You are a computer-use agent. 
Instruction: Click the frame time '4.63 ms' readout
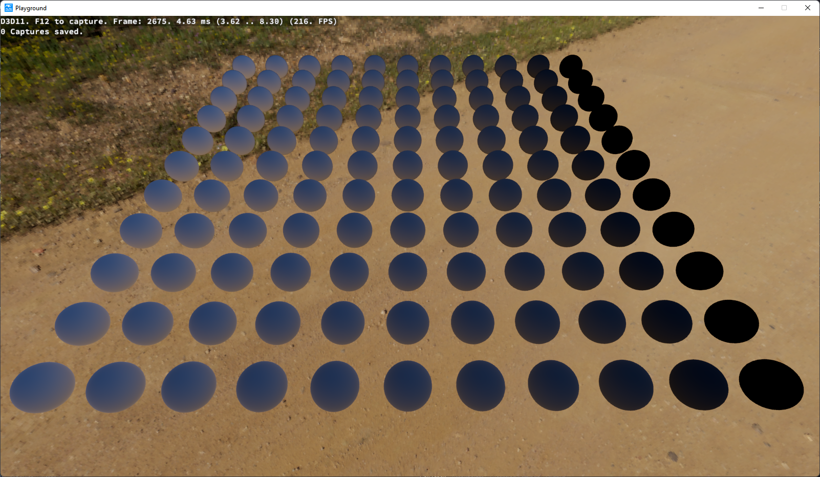(193, 21)
